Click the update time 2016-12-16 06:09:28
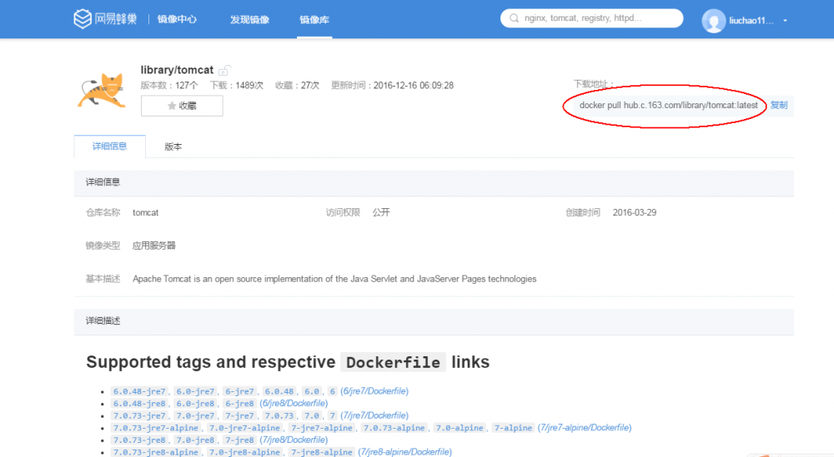This screenshot has width=834, height=457. [414, 86]
